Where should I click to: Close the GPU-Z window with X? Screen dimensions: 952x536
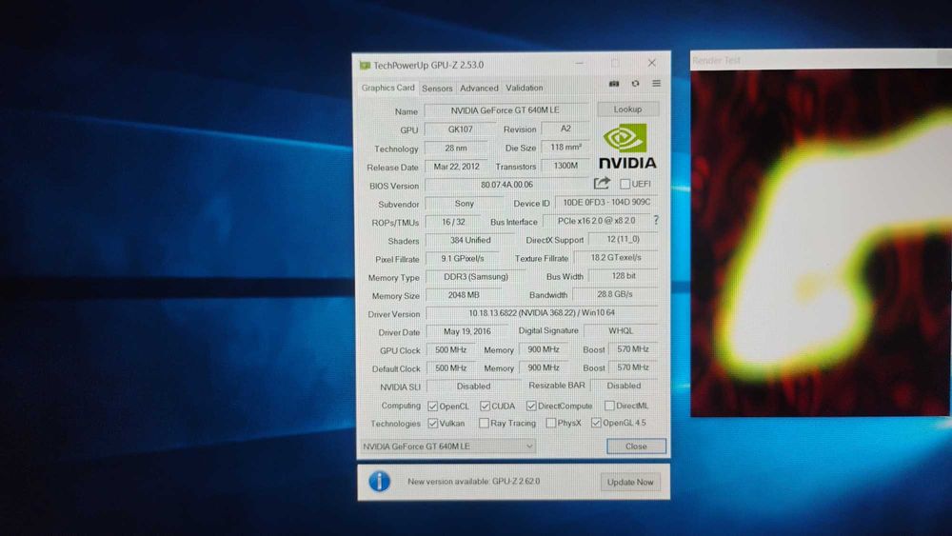(651, 63)
